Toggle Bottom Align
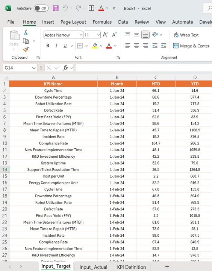Image resolution: width=212 pixels, height=271 pixels. point(145,35)
